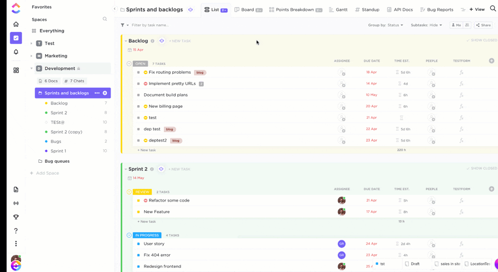Click the Help question mark icon
The height and width of the screenshot is (272, 498).
16,231
